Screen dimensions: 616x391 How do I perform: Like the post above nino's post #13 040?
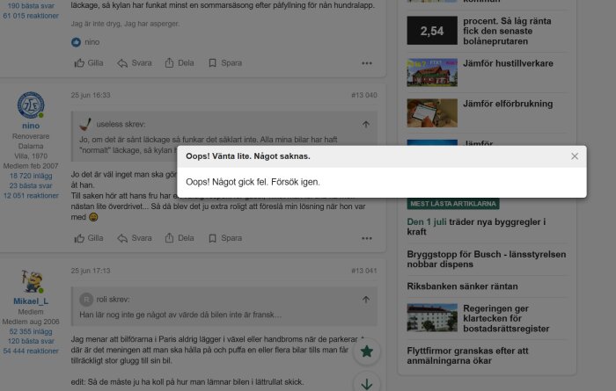89,63
